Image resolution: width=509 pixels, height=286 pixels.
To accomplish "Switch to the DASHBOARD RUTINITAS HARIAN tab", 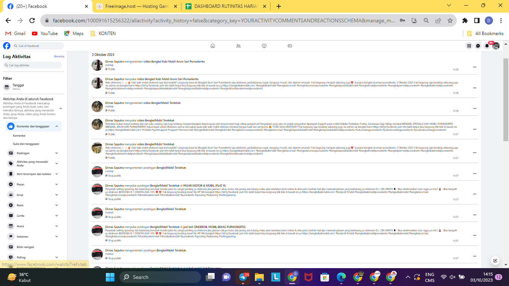I will point(226,6).
